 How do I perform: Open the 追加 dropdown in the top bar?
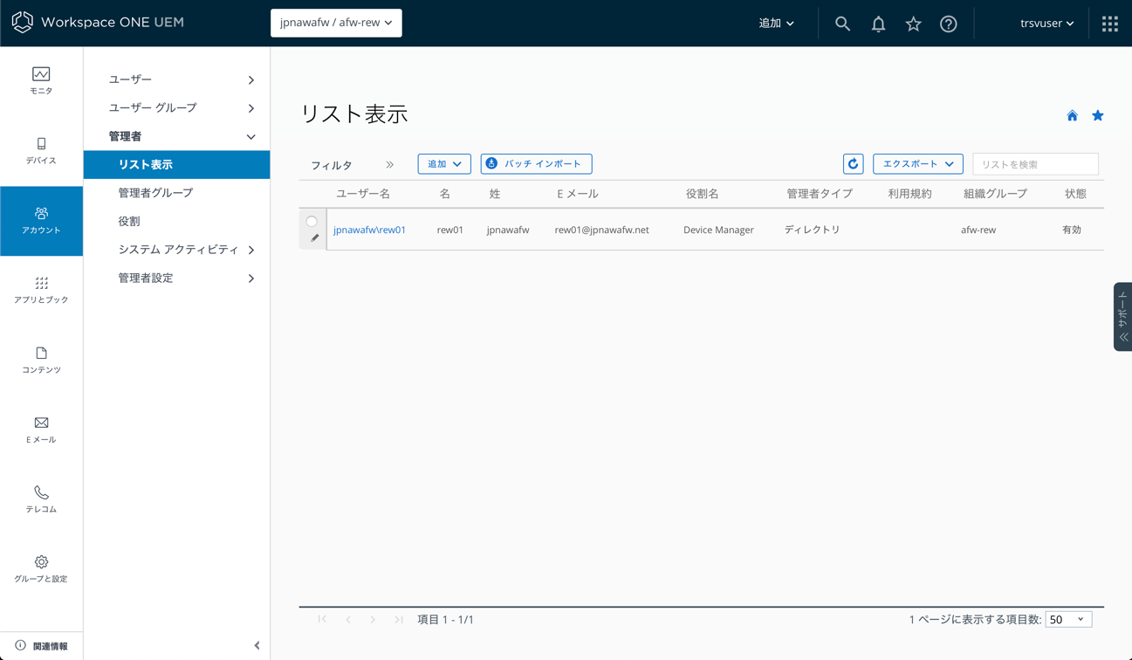point(776,24)
